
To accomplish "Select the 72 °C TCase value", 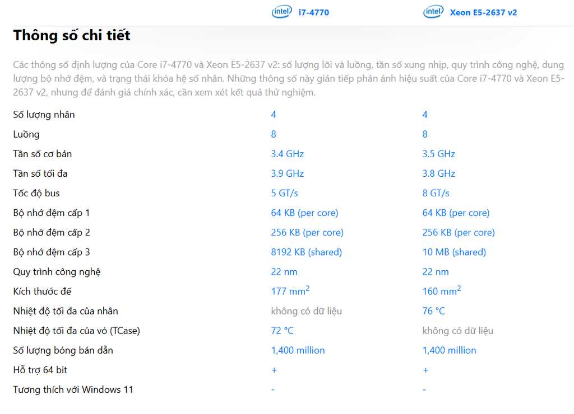I will coord(283,331).
